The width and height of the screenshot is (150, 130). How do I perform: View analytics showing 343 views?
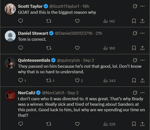pos(109,80)
